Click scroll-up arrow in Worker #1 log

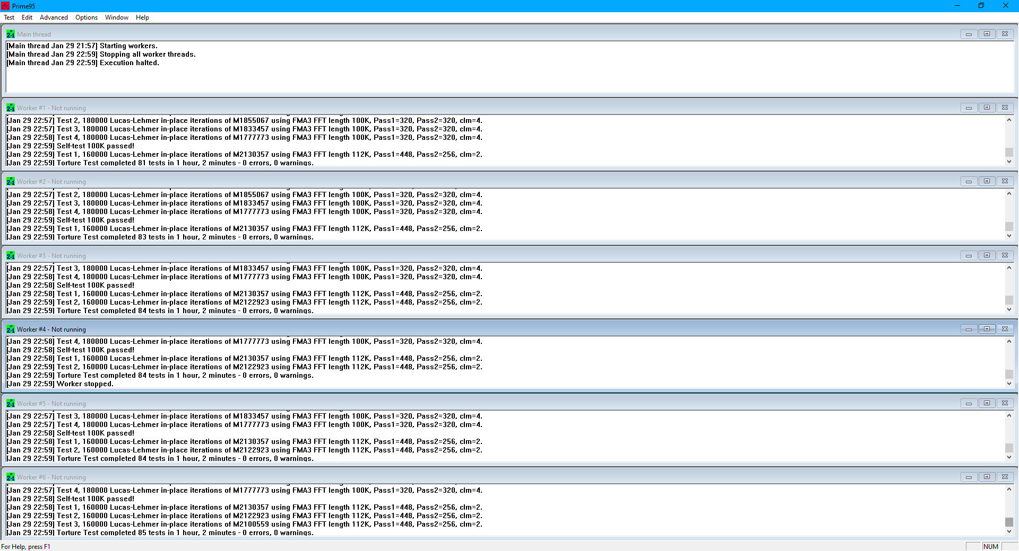click(x=1009, y=120)
